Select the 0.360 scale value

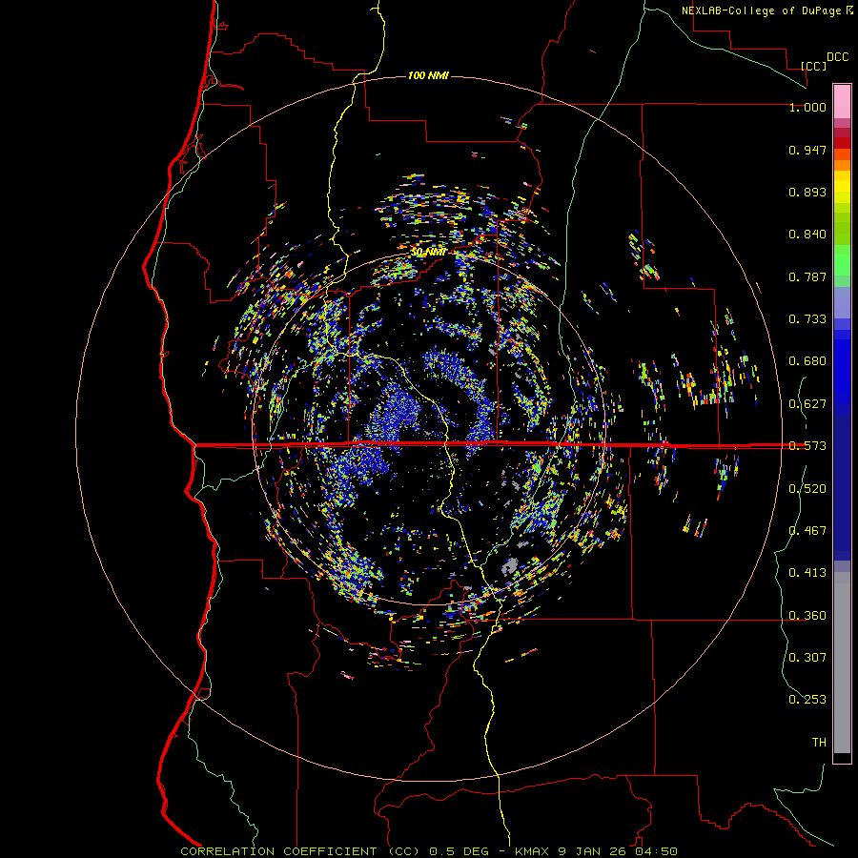(x=807, y=616)
